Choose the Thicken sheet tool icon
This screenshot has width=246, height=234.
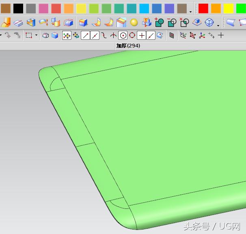(43, 22)
